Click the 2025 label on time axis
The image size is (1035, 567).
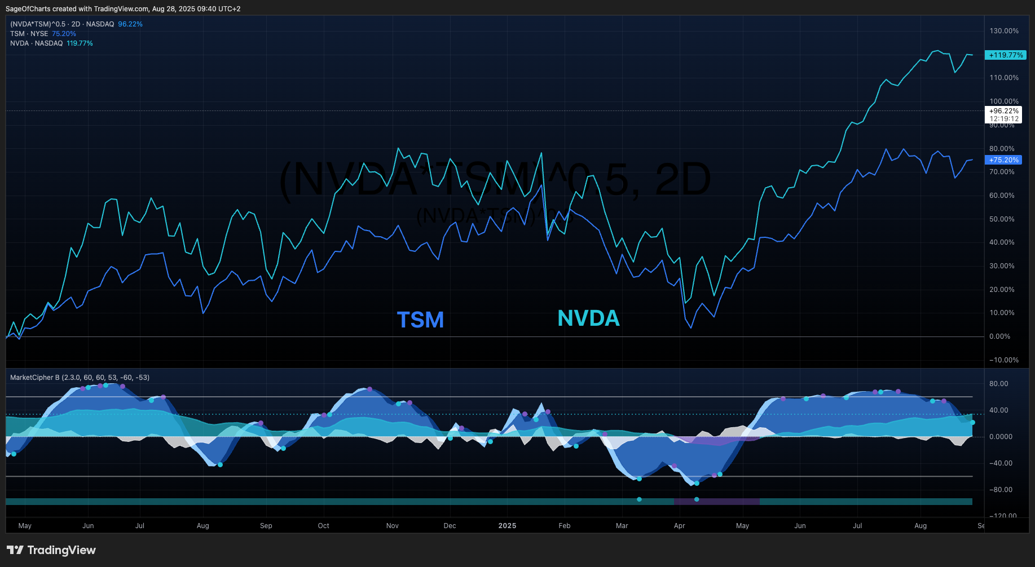pyautogui.click(x=507, y=526)
